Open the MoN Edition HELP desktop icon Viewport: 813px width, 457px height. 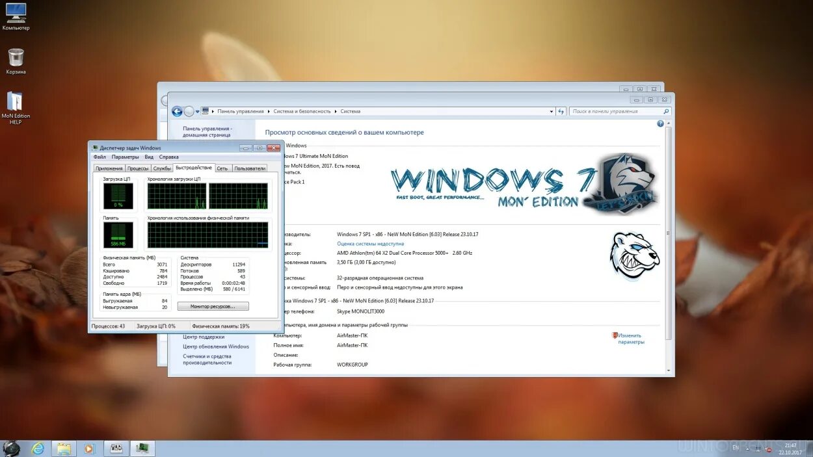(x=16, y=108)
